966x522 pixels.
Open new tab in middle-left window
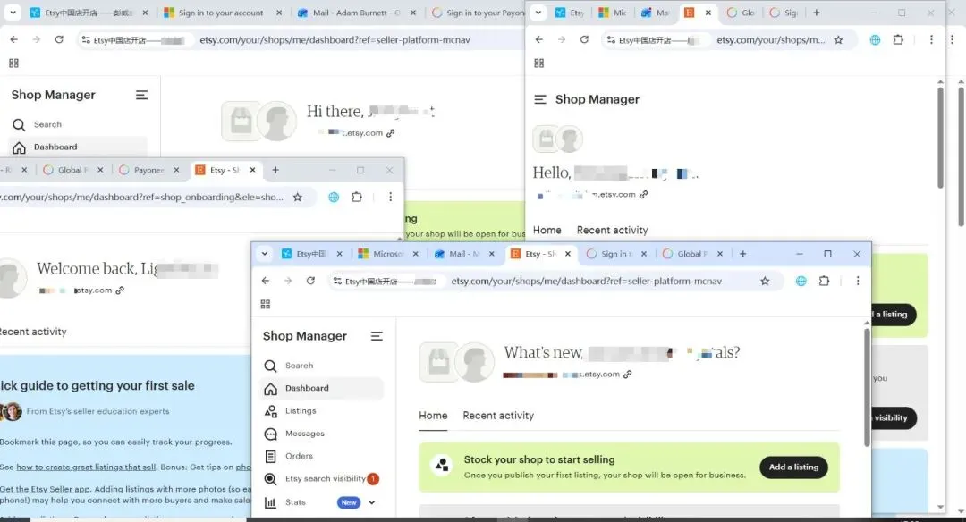[275, 170]
